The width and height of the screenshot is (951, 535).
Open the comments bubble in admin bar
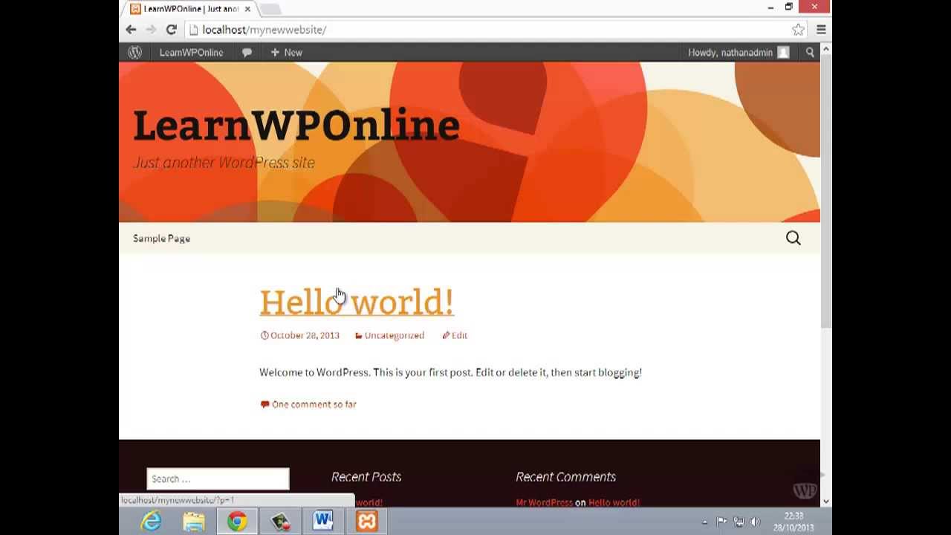pos(247,52)
